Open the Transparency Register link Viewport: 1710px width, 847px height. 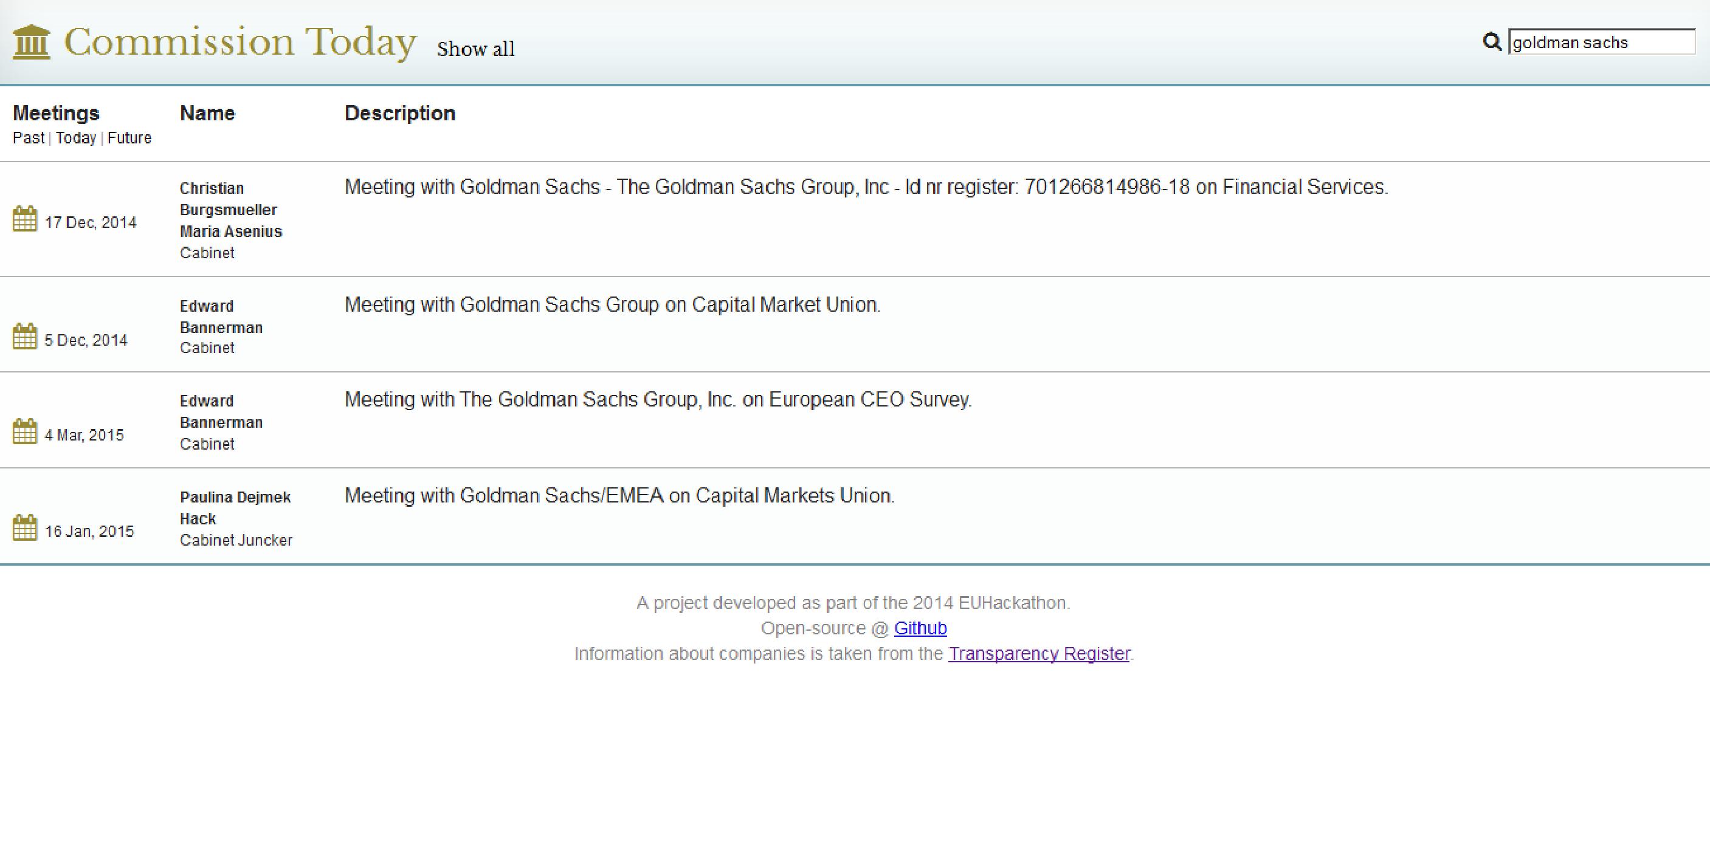pos(1039,654)
